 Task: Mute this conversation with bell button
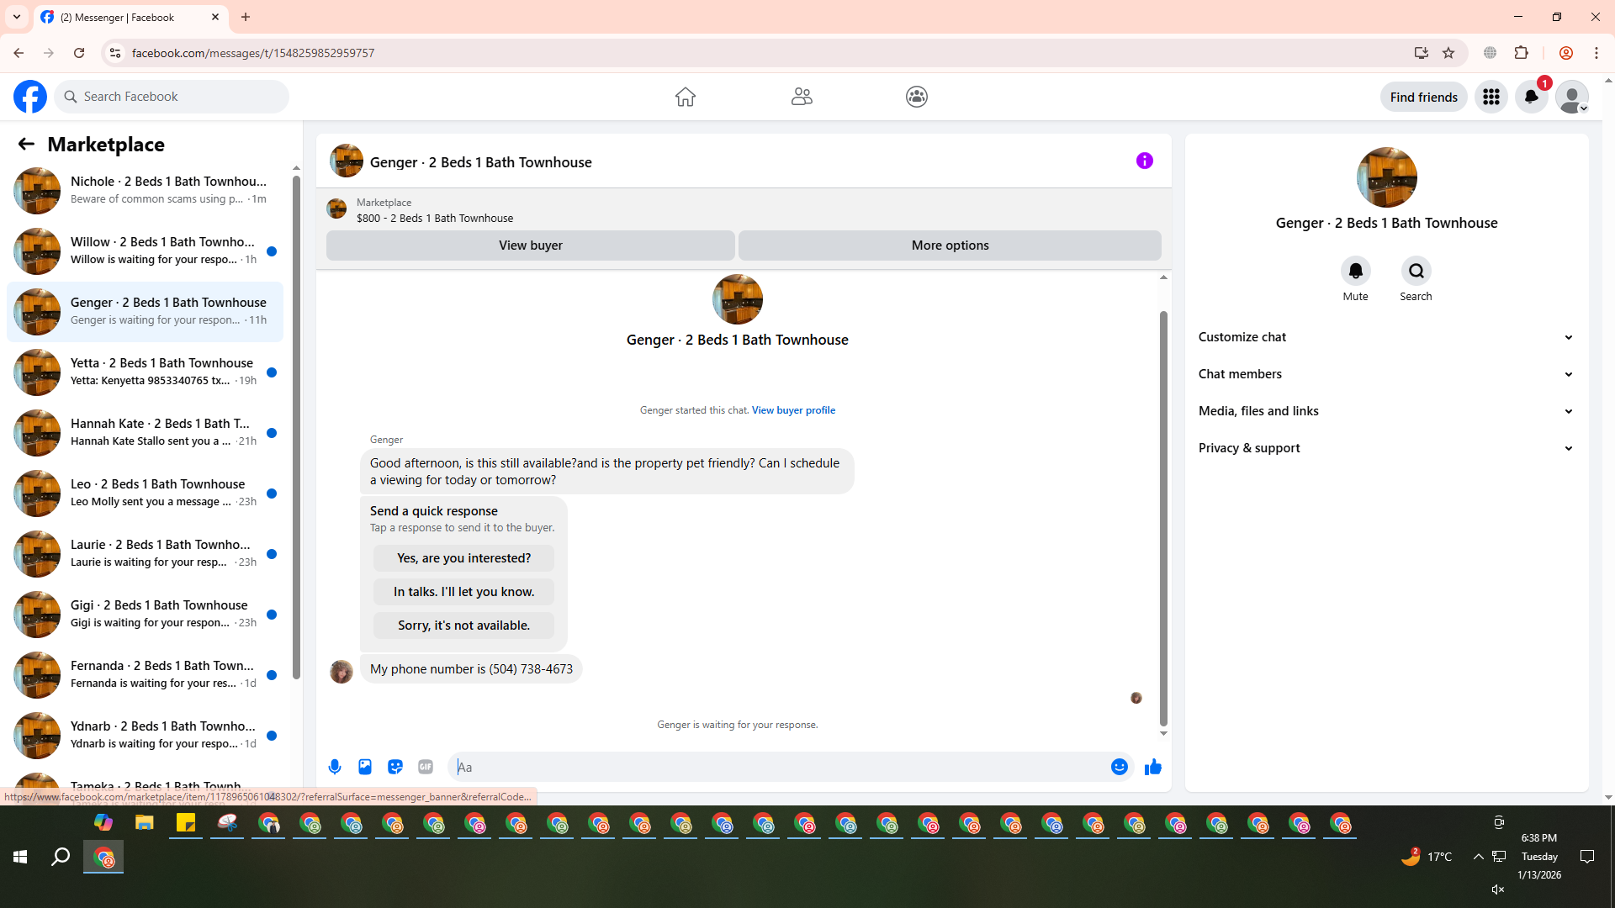(x=1355, y=271)
